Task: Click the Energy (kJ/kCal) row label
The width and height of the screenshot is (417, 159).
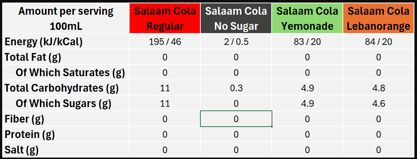Action: [44, 42]
